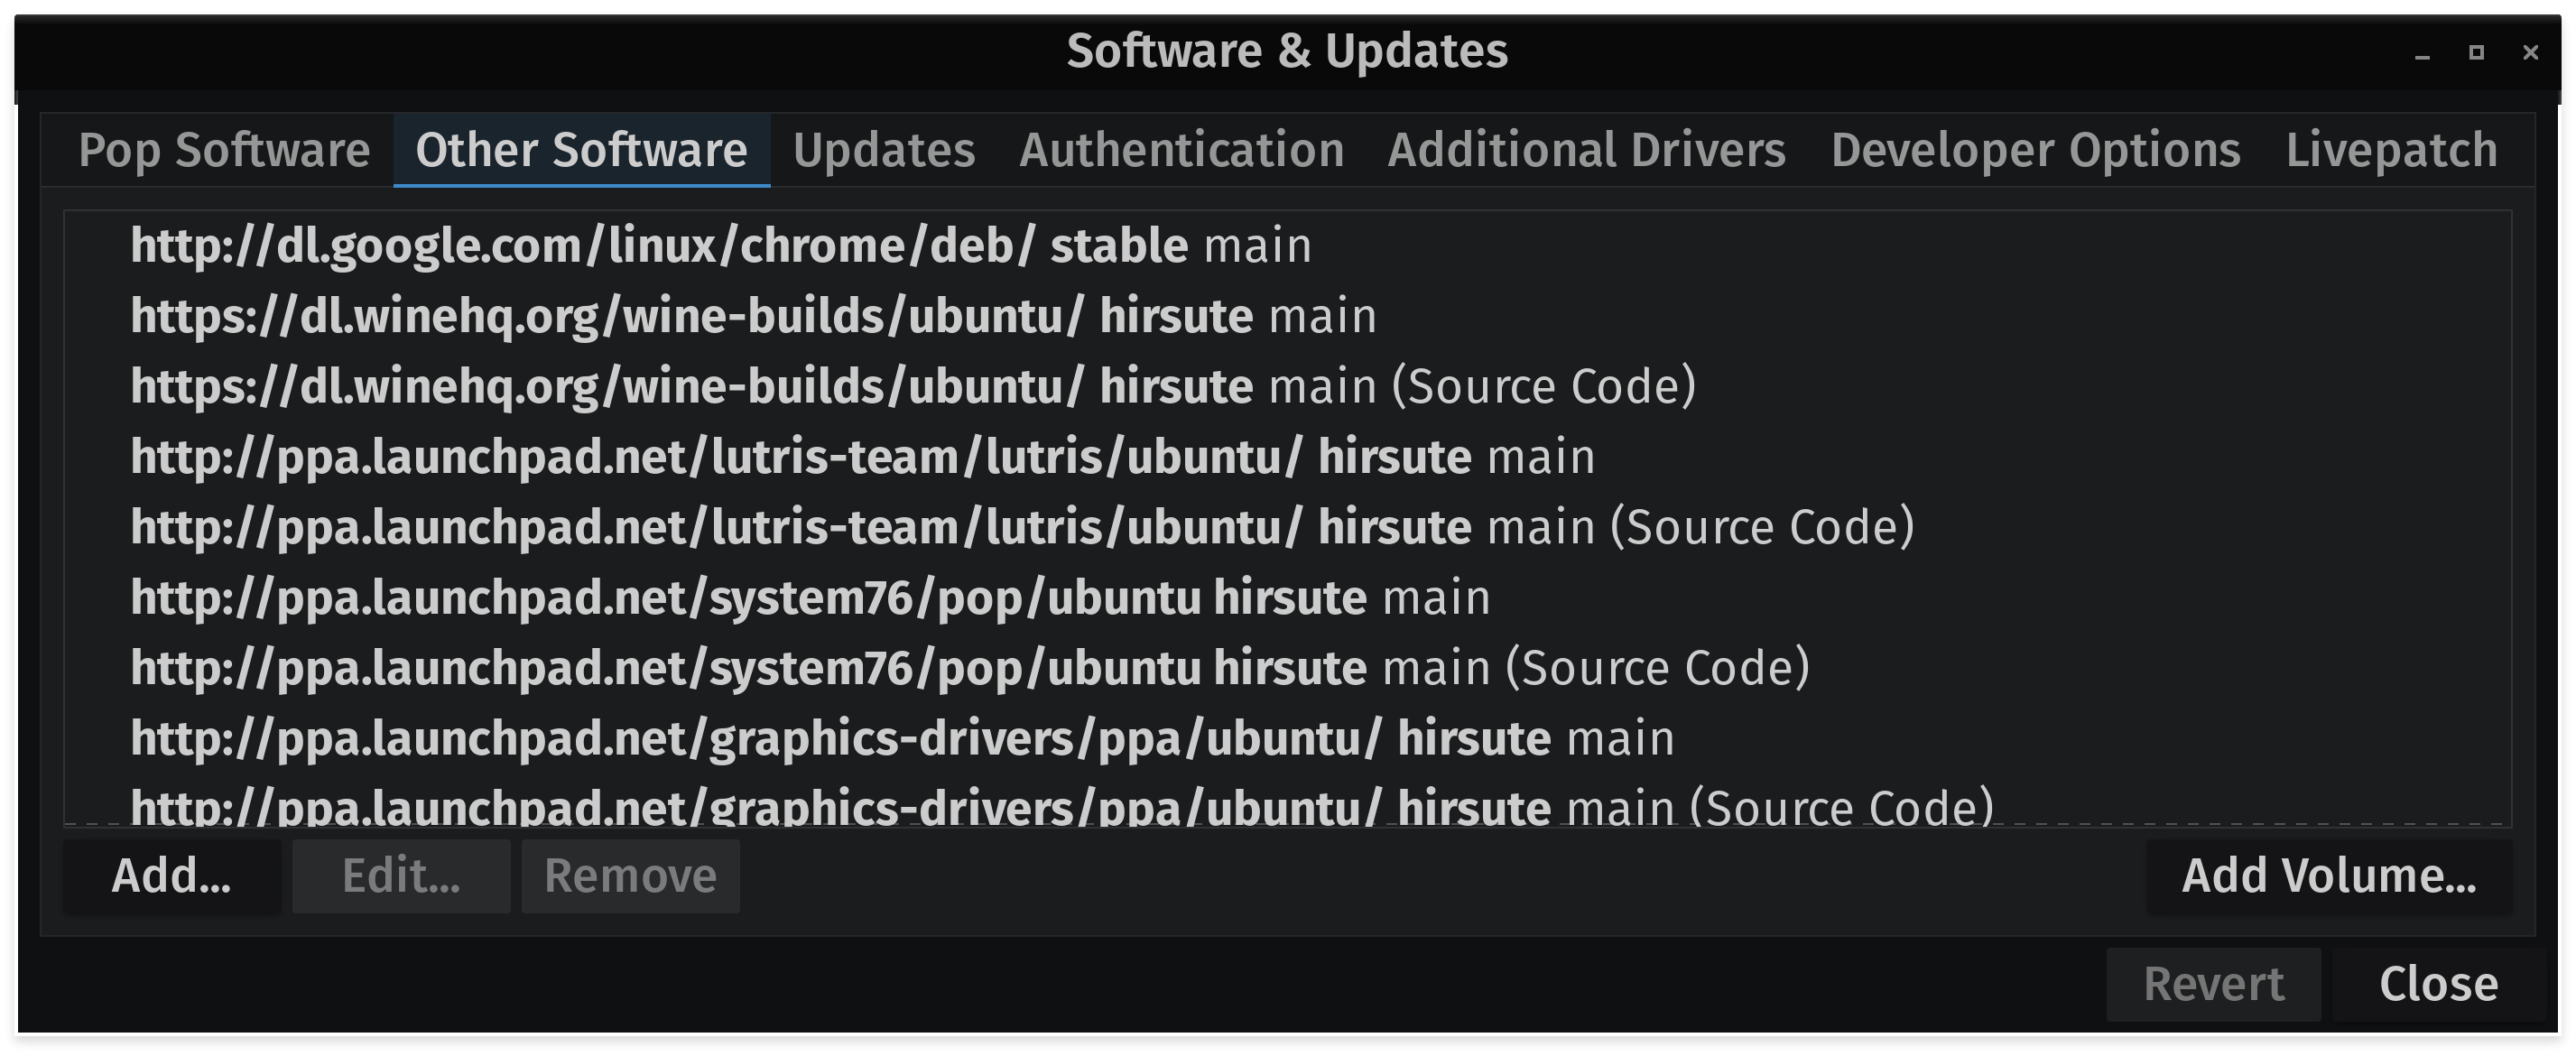Open the Additional Drivers tab
This screenshot has height=1056, width=2576.
click(x=1586, y=151)
